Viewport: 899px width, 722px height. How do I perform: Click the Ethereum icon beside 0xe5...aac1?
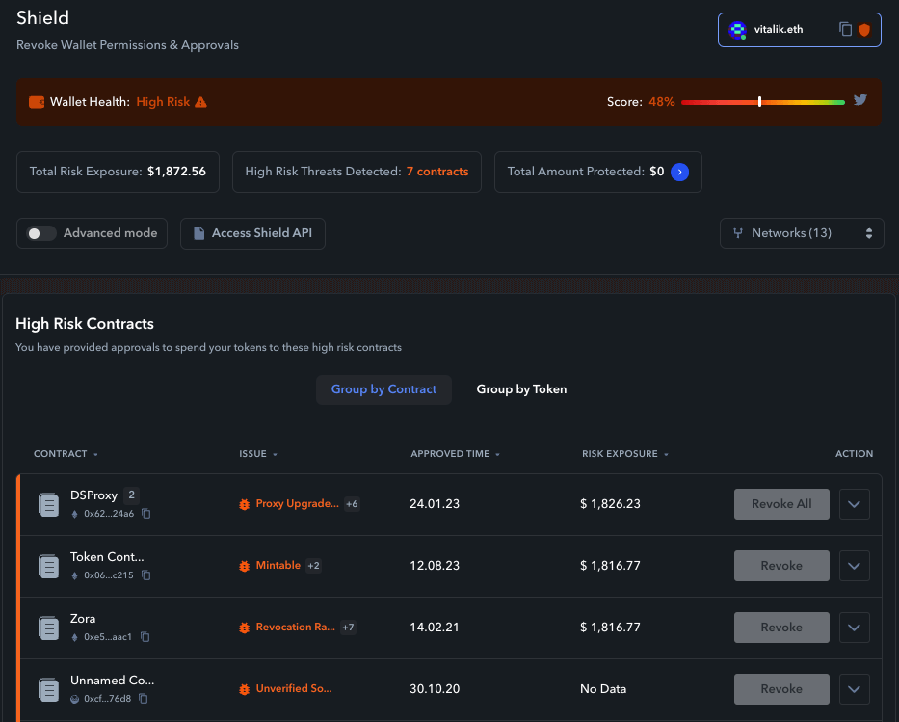(74, 637)
